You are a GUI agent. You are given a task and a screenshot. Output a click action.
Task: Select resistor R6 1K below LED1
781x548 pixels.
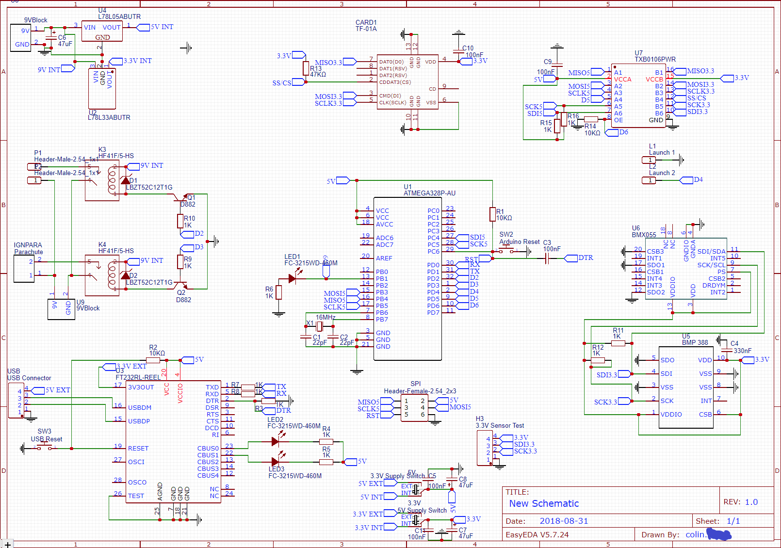click(x=279, y=292)
